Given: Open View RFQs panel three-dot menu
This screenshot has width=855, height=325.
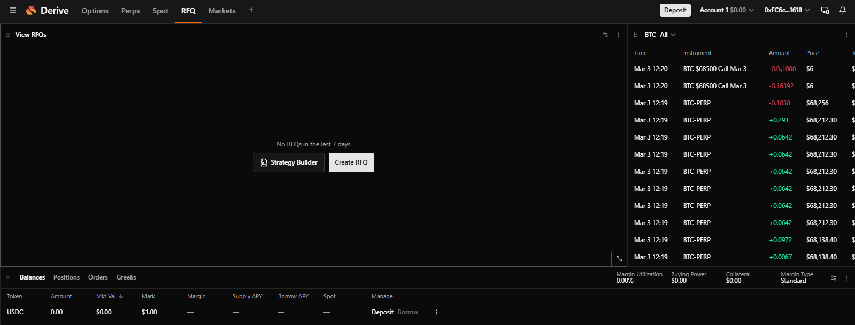Looking at the screenshot, I should [618, 35].
